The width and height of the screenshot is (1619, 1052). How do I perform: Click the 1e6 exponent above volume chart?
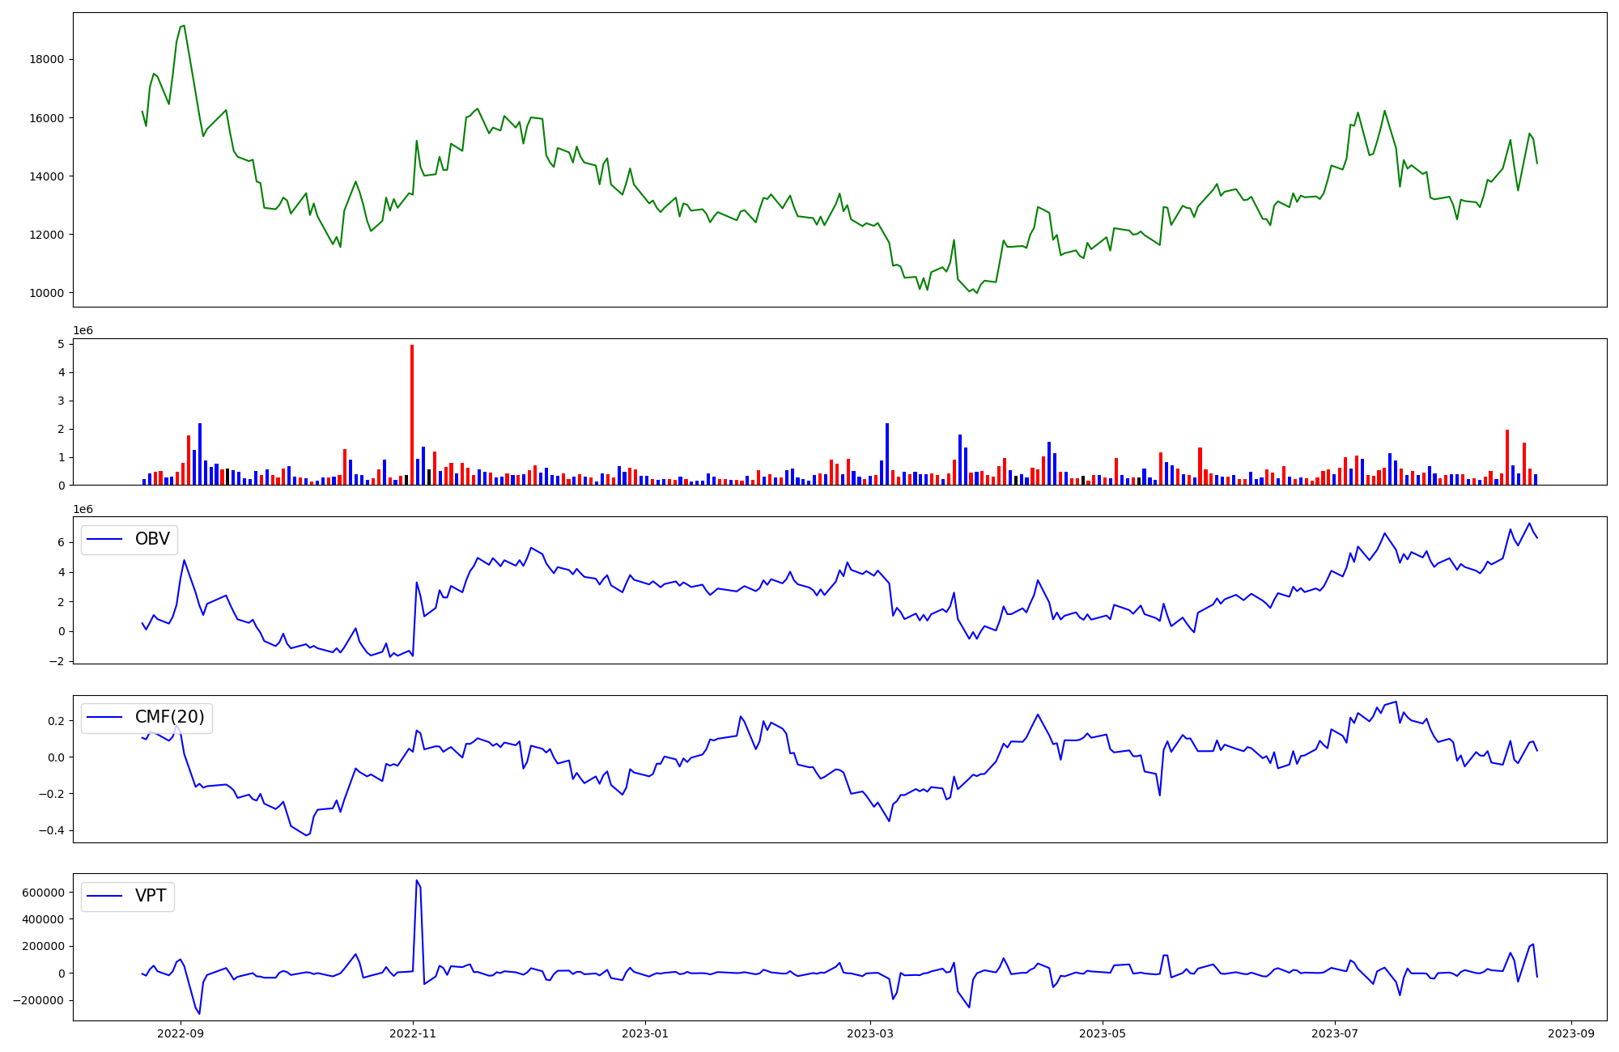83,331
